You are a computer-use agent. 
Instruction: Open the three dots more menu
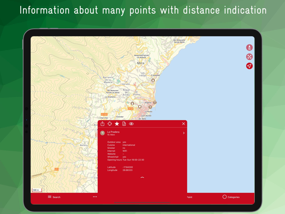point(95,197)
